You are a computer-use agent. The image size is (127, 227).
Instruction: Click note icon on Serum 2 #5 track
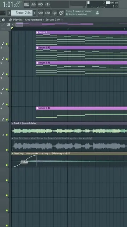(x=3, y=74)
